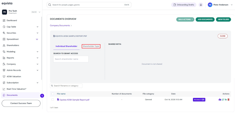This screenshot has height=113, width=235.
Task: Toggle the select-all checkbox in table header
Action: pos(53,94)
